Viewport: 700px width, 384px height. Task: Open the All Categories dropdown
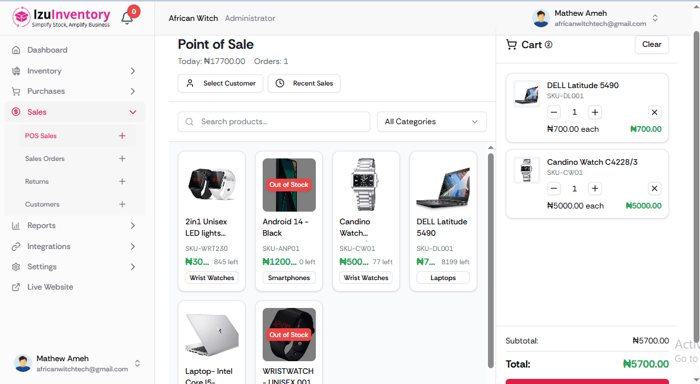pos(432,122)
